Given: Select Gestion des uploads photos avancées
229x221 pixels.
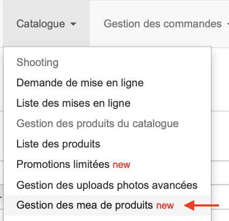Looking at the screenshot, I should [x=107, y=185].
